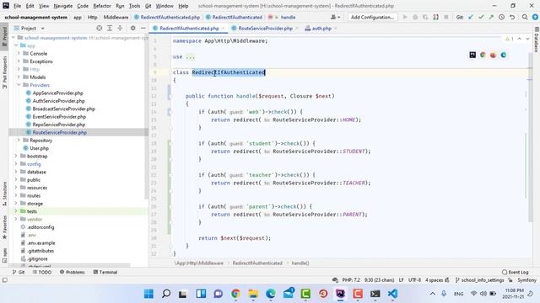Open Chrome from the taskbar
The image size is (540, 303).
click(236, 294)
